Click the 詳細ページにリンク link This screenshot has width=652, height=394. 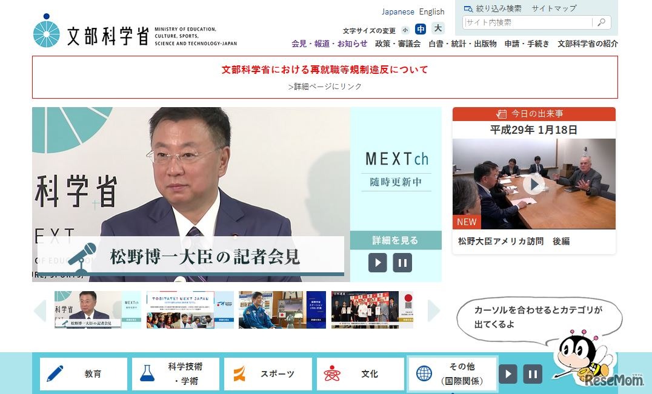pyautogui.click(x=325, y=86)
